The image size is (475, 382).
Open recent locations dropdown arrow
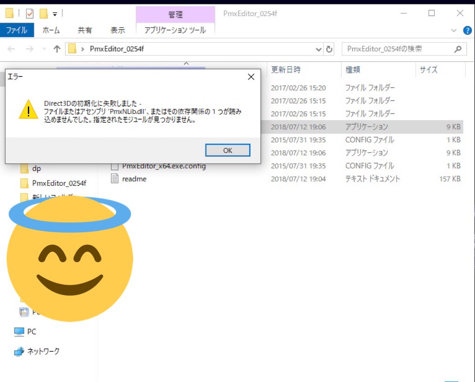tap(44, 49)
